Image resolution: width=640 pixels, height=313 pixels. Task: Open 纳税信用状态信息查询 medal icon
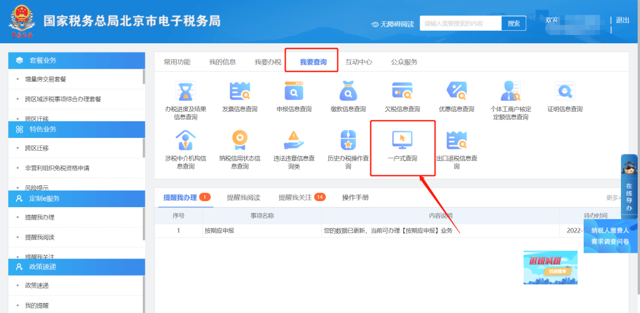coord(239,140)
